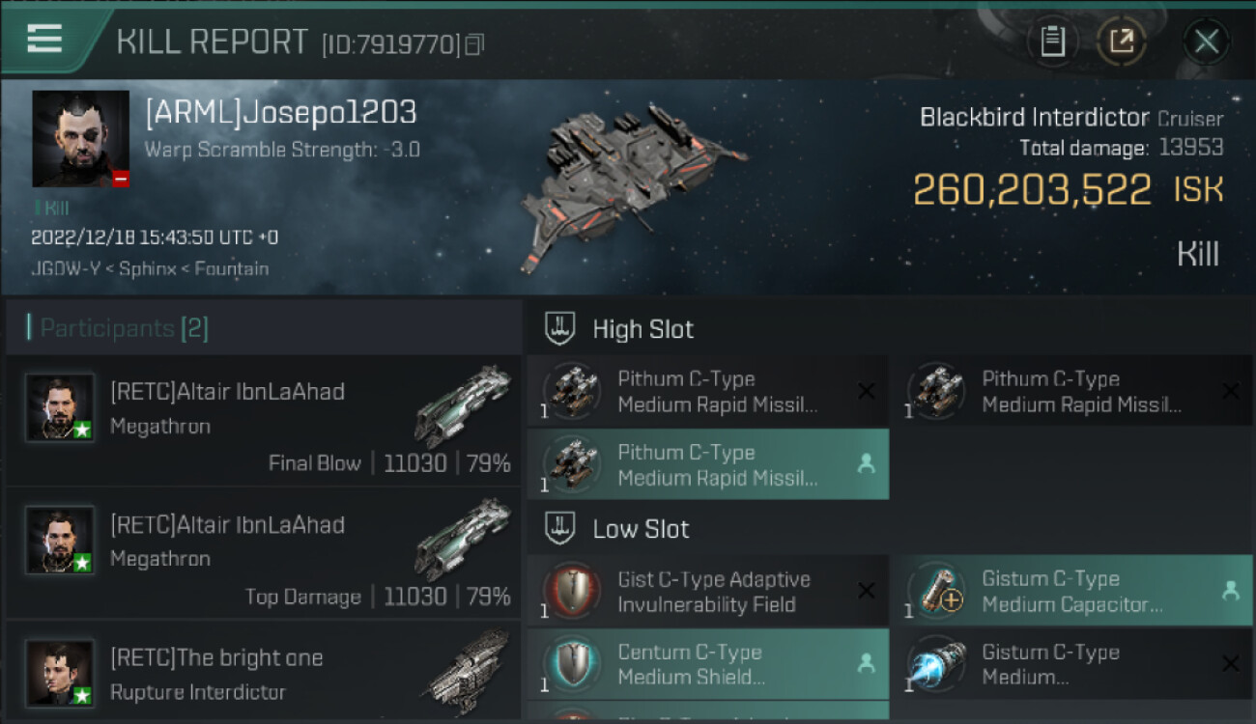The image size is (1256, 724).
Task: Close the kill report window
Action: pyautogui.click(x=1206, y=42)
